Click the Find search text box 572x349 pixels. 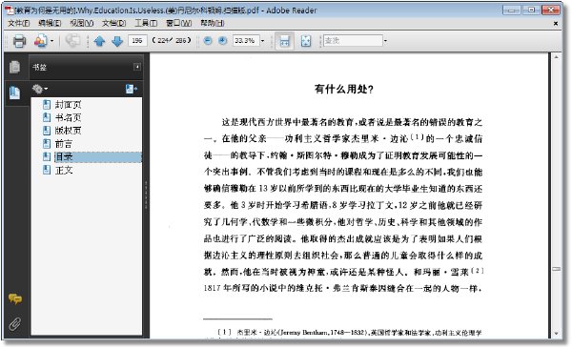tap(353, 40)
